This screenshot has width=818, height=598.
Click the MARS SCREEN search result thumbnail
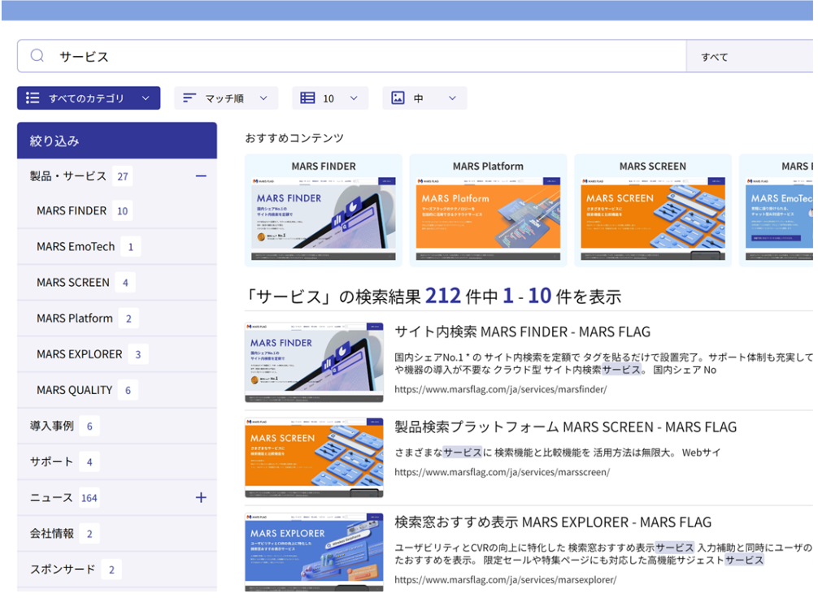pos(314,457)
